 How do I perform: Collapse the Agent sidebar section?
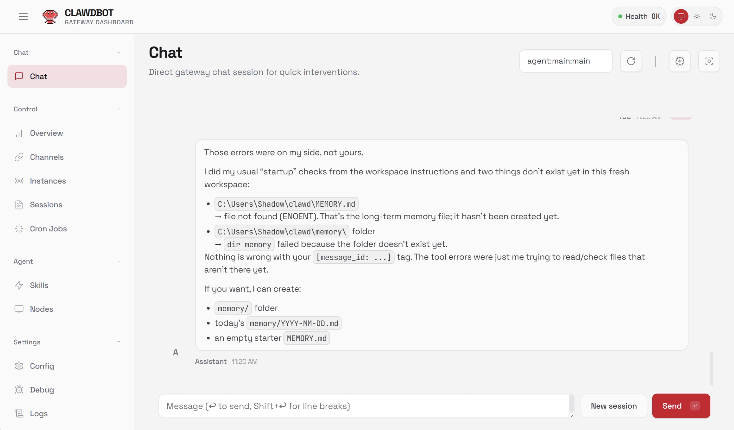click(x=119, y=261)
